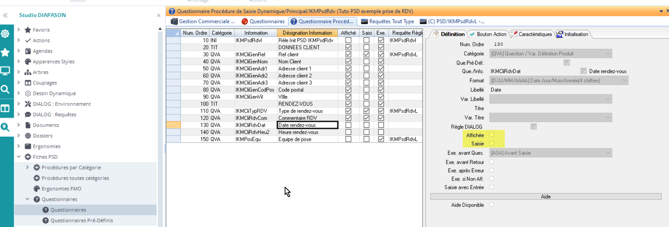The width and height of the screenshot is (669, 227).
Task: Expand the Dossiers tree node
Action: click(19, 136)
